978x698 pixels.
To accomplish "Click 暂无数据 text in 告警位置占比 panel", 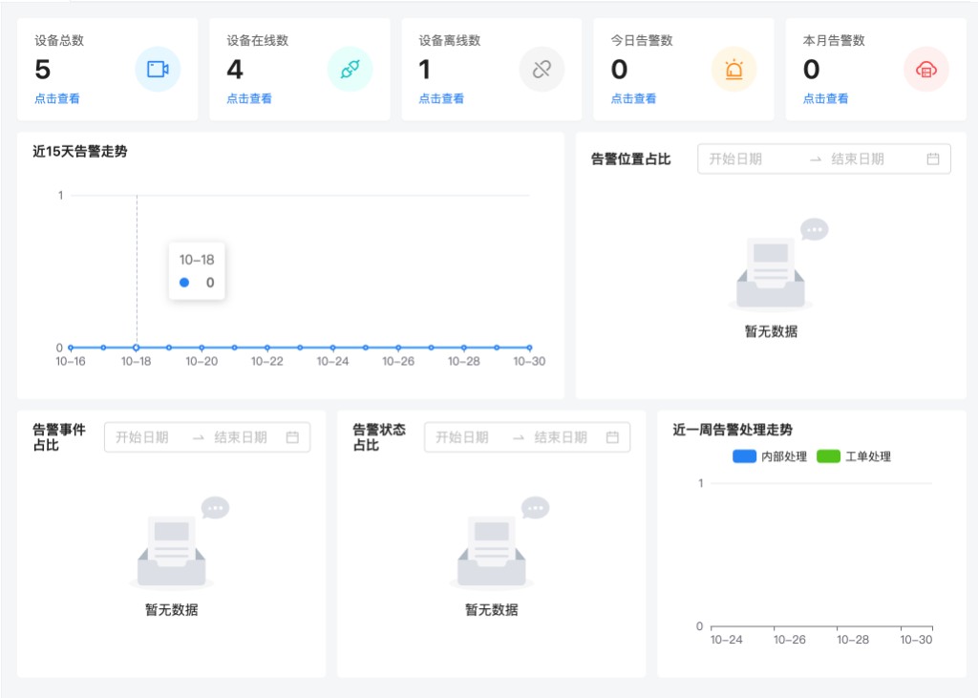I will [771, 331].
